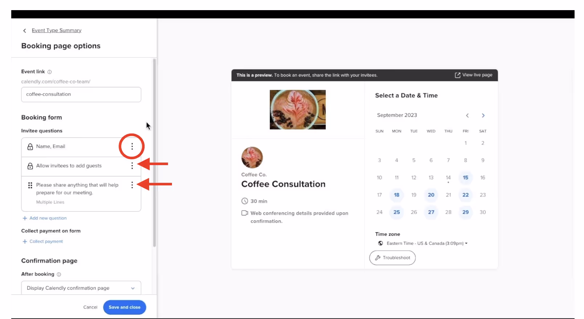Go to next month in calendar
584x319 pixels.
(x=483, y=116)
